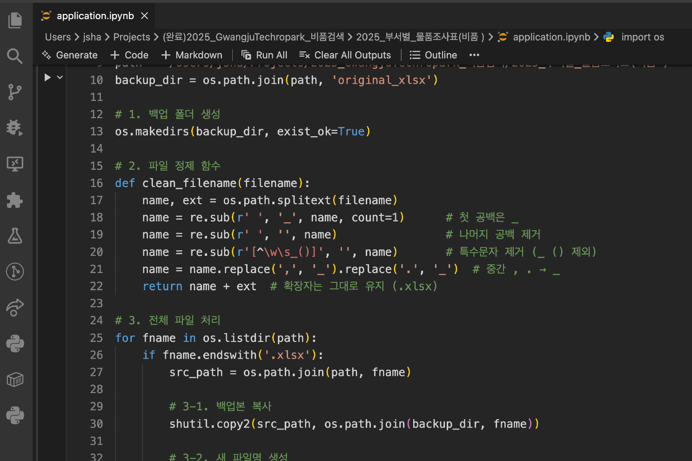The height and width of the screenshot is (461, 692).
Task: Select the Projects breadcrumb segment
Action: 132,37
